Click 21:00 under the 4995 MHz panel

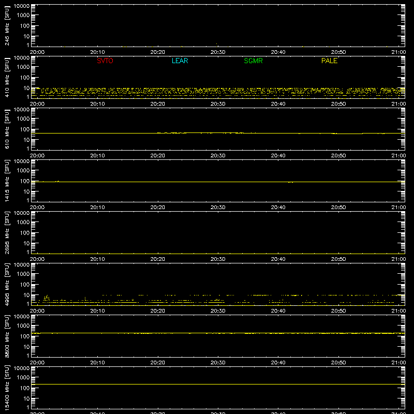[x=398, y=311]
